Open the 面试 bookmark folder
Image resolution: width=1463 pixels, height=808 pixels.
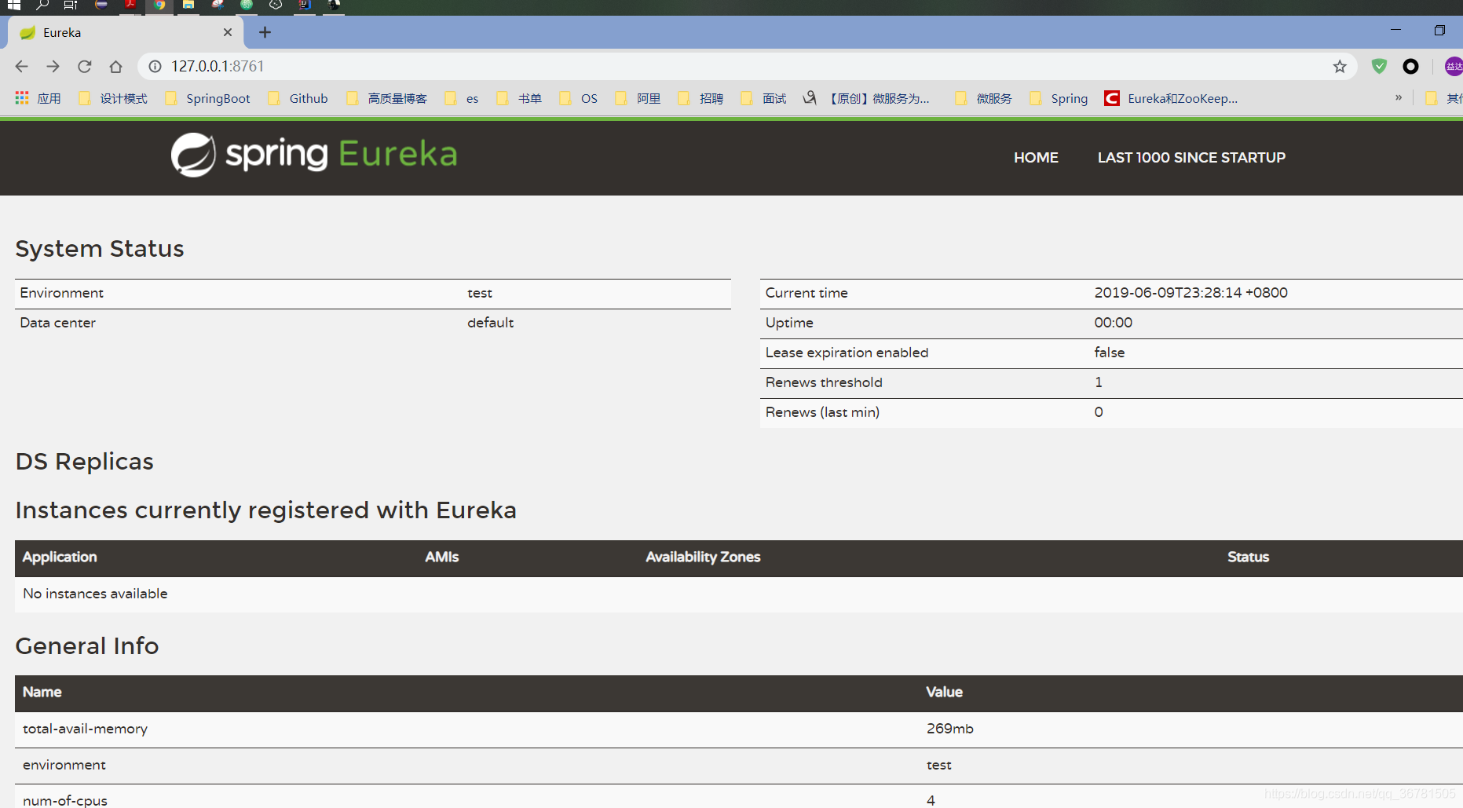(763, 98)
